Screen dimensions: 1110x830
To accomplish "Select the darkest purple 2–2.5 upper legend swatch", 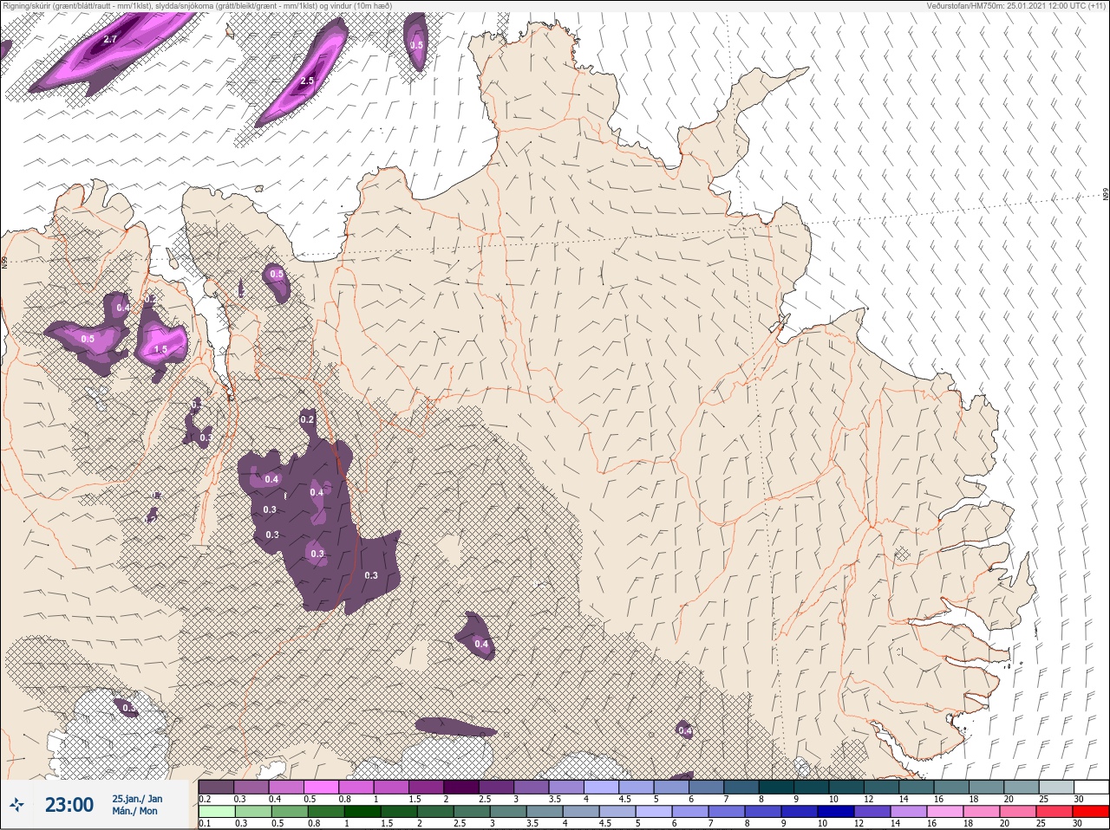I will pos(461,787).
